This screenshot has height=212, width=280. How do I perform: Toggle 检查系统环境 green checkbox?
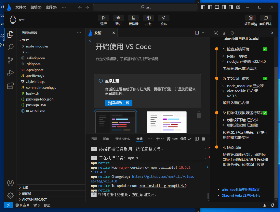(x=265, y=49)
